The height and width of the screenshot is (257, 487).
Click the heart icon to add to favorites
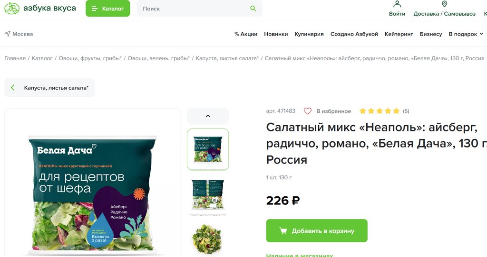pyautogui.click(x=308, y=111)
